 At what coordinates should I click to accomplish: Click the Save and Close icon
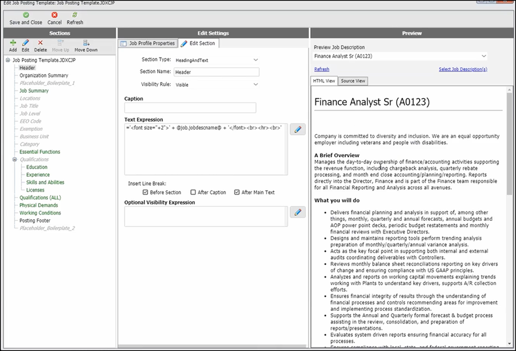[26, 15]
